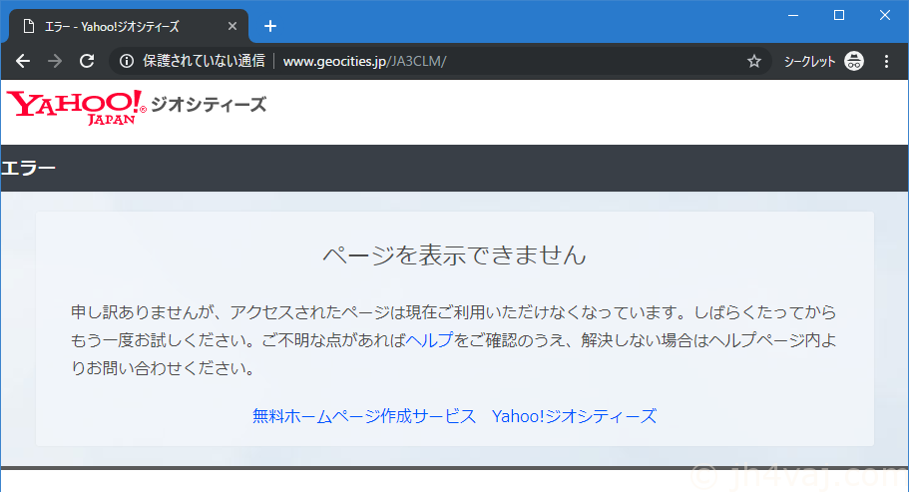This screenshot has height=492, width=909.
Task: Open the incognito profile icon
Action: (854, 61)
